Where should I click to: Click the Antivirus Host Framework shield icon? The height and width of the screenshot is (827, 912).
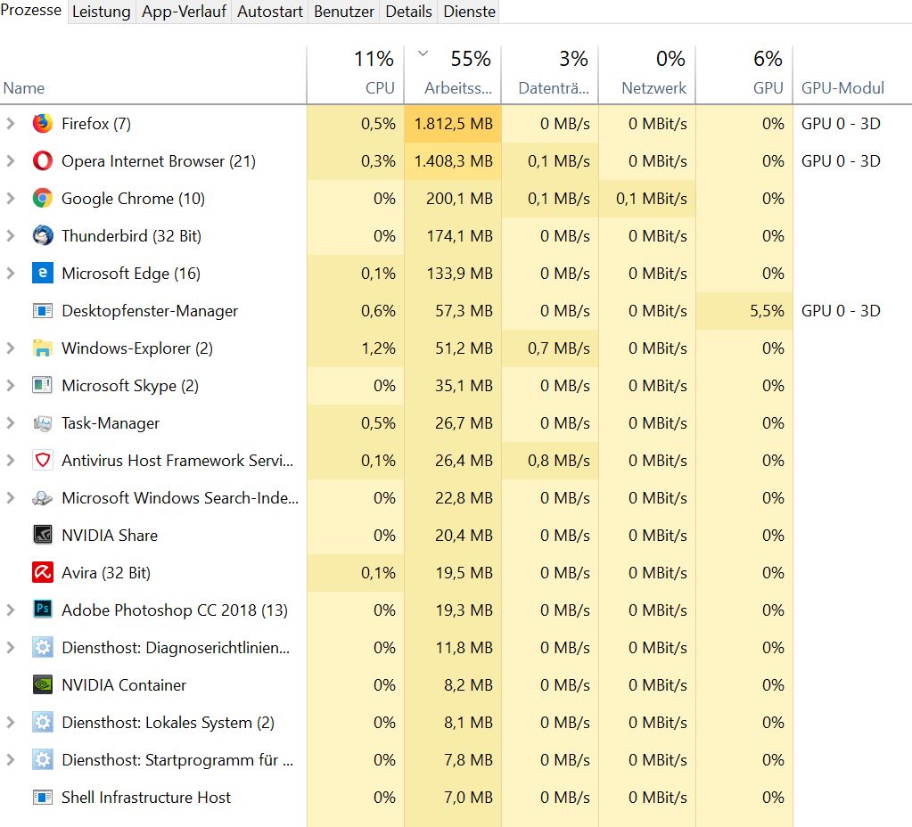(43, 460)
